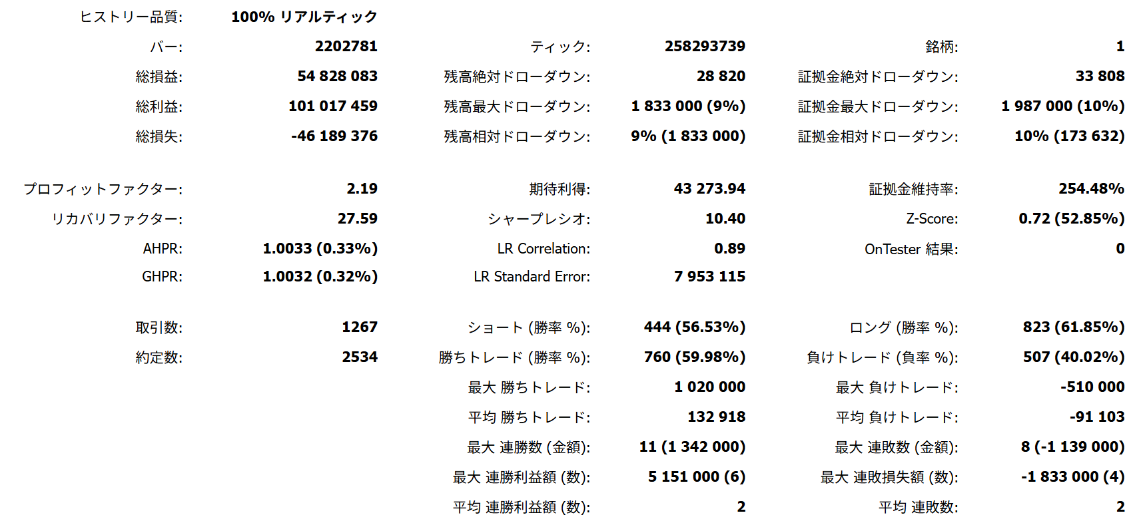Select the ticks count 258293739
The height and width of the screenshot is (529, 1145).
coord(705,47)
